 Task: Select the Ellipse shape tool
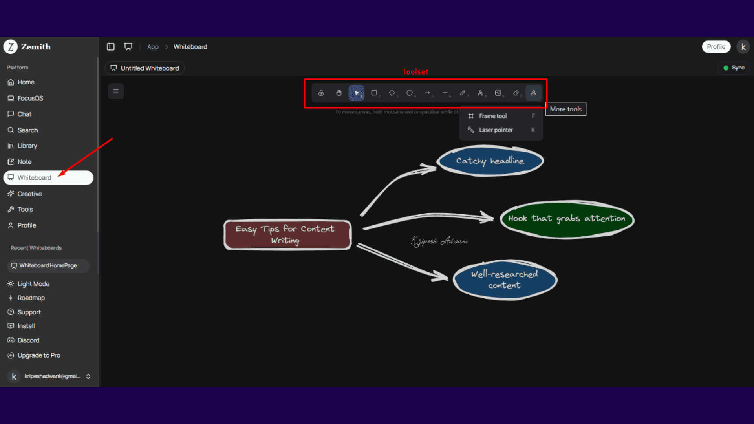tap(409, 93)
